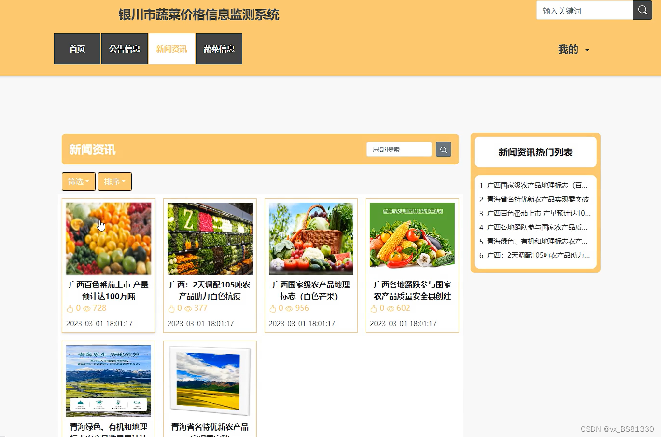Open the 蔬菜信息 tab
Image resolution: width=661 pixels, height=437 pixels.
click(x=219, y=49)
